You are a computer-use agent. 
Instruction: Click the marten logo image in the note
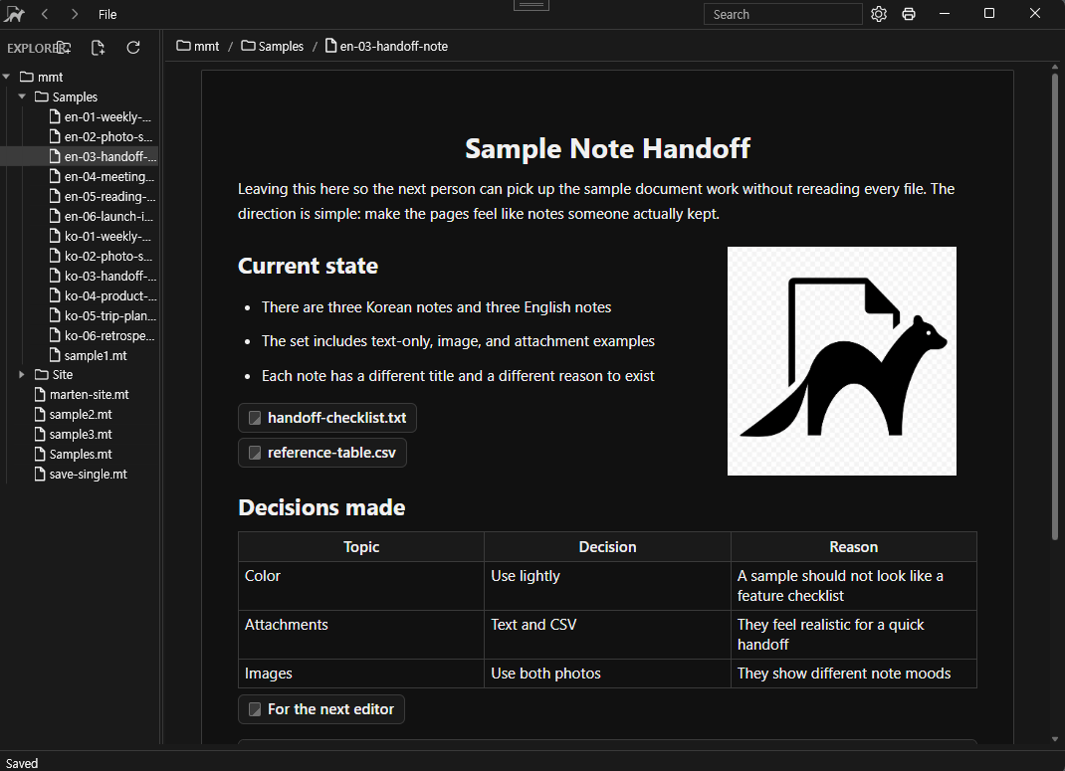(841, 361)
